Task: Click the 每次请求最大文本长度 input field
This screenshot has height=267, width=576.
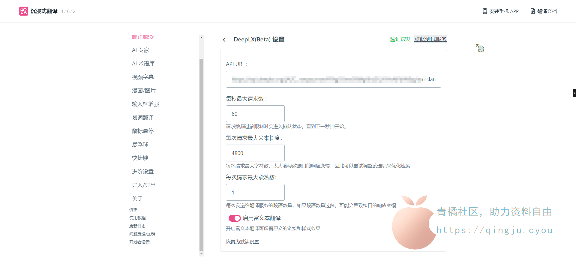Action: (255, 153)
